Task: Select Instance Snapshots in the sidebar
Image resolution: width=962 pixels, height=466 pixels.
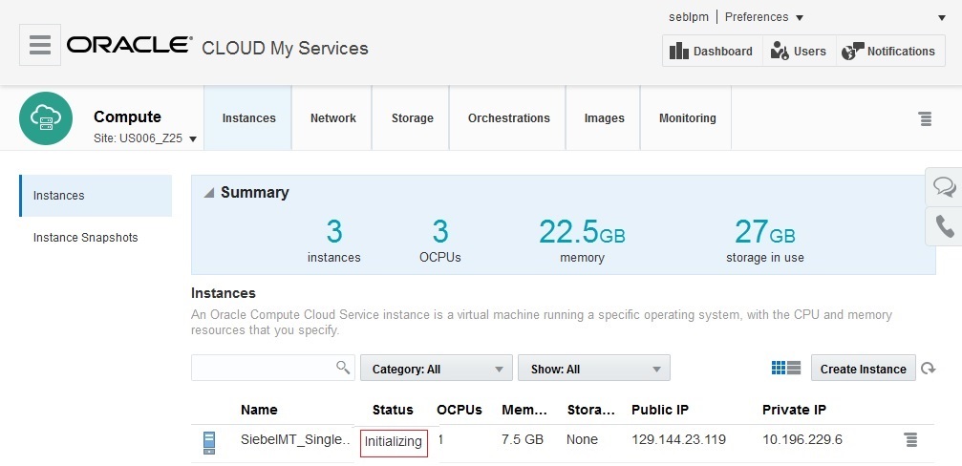Action: 85,238
